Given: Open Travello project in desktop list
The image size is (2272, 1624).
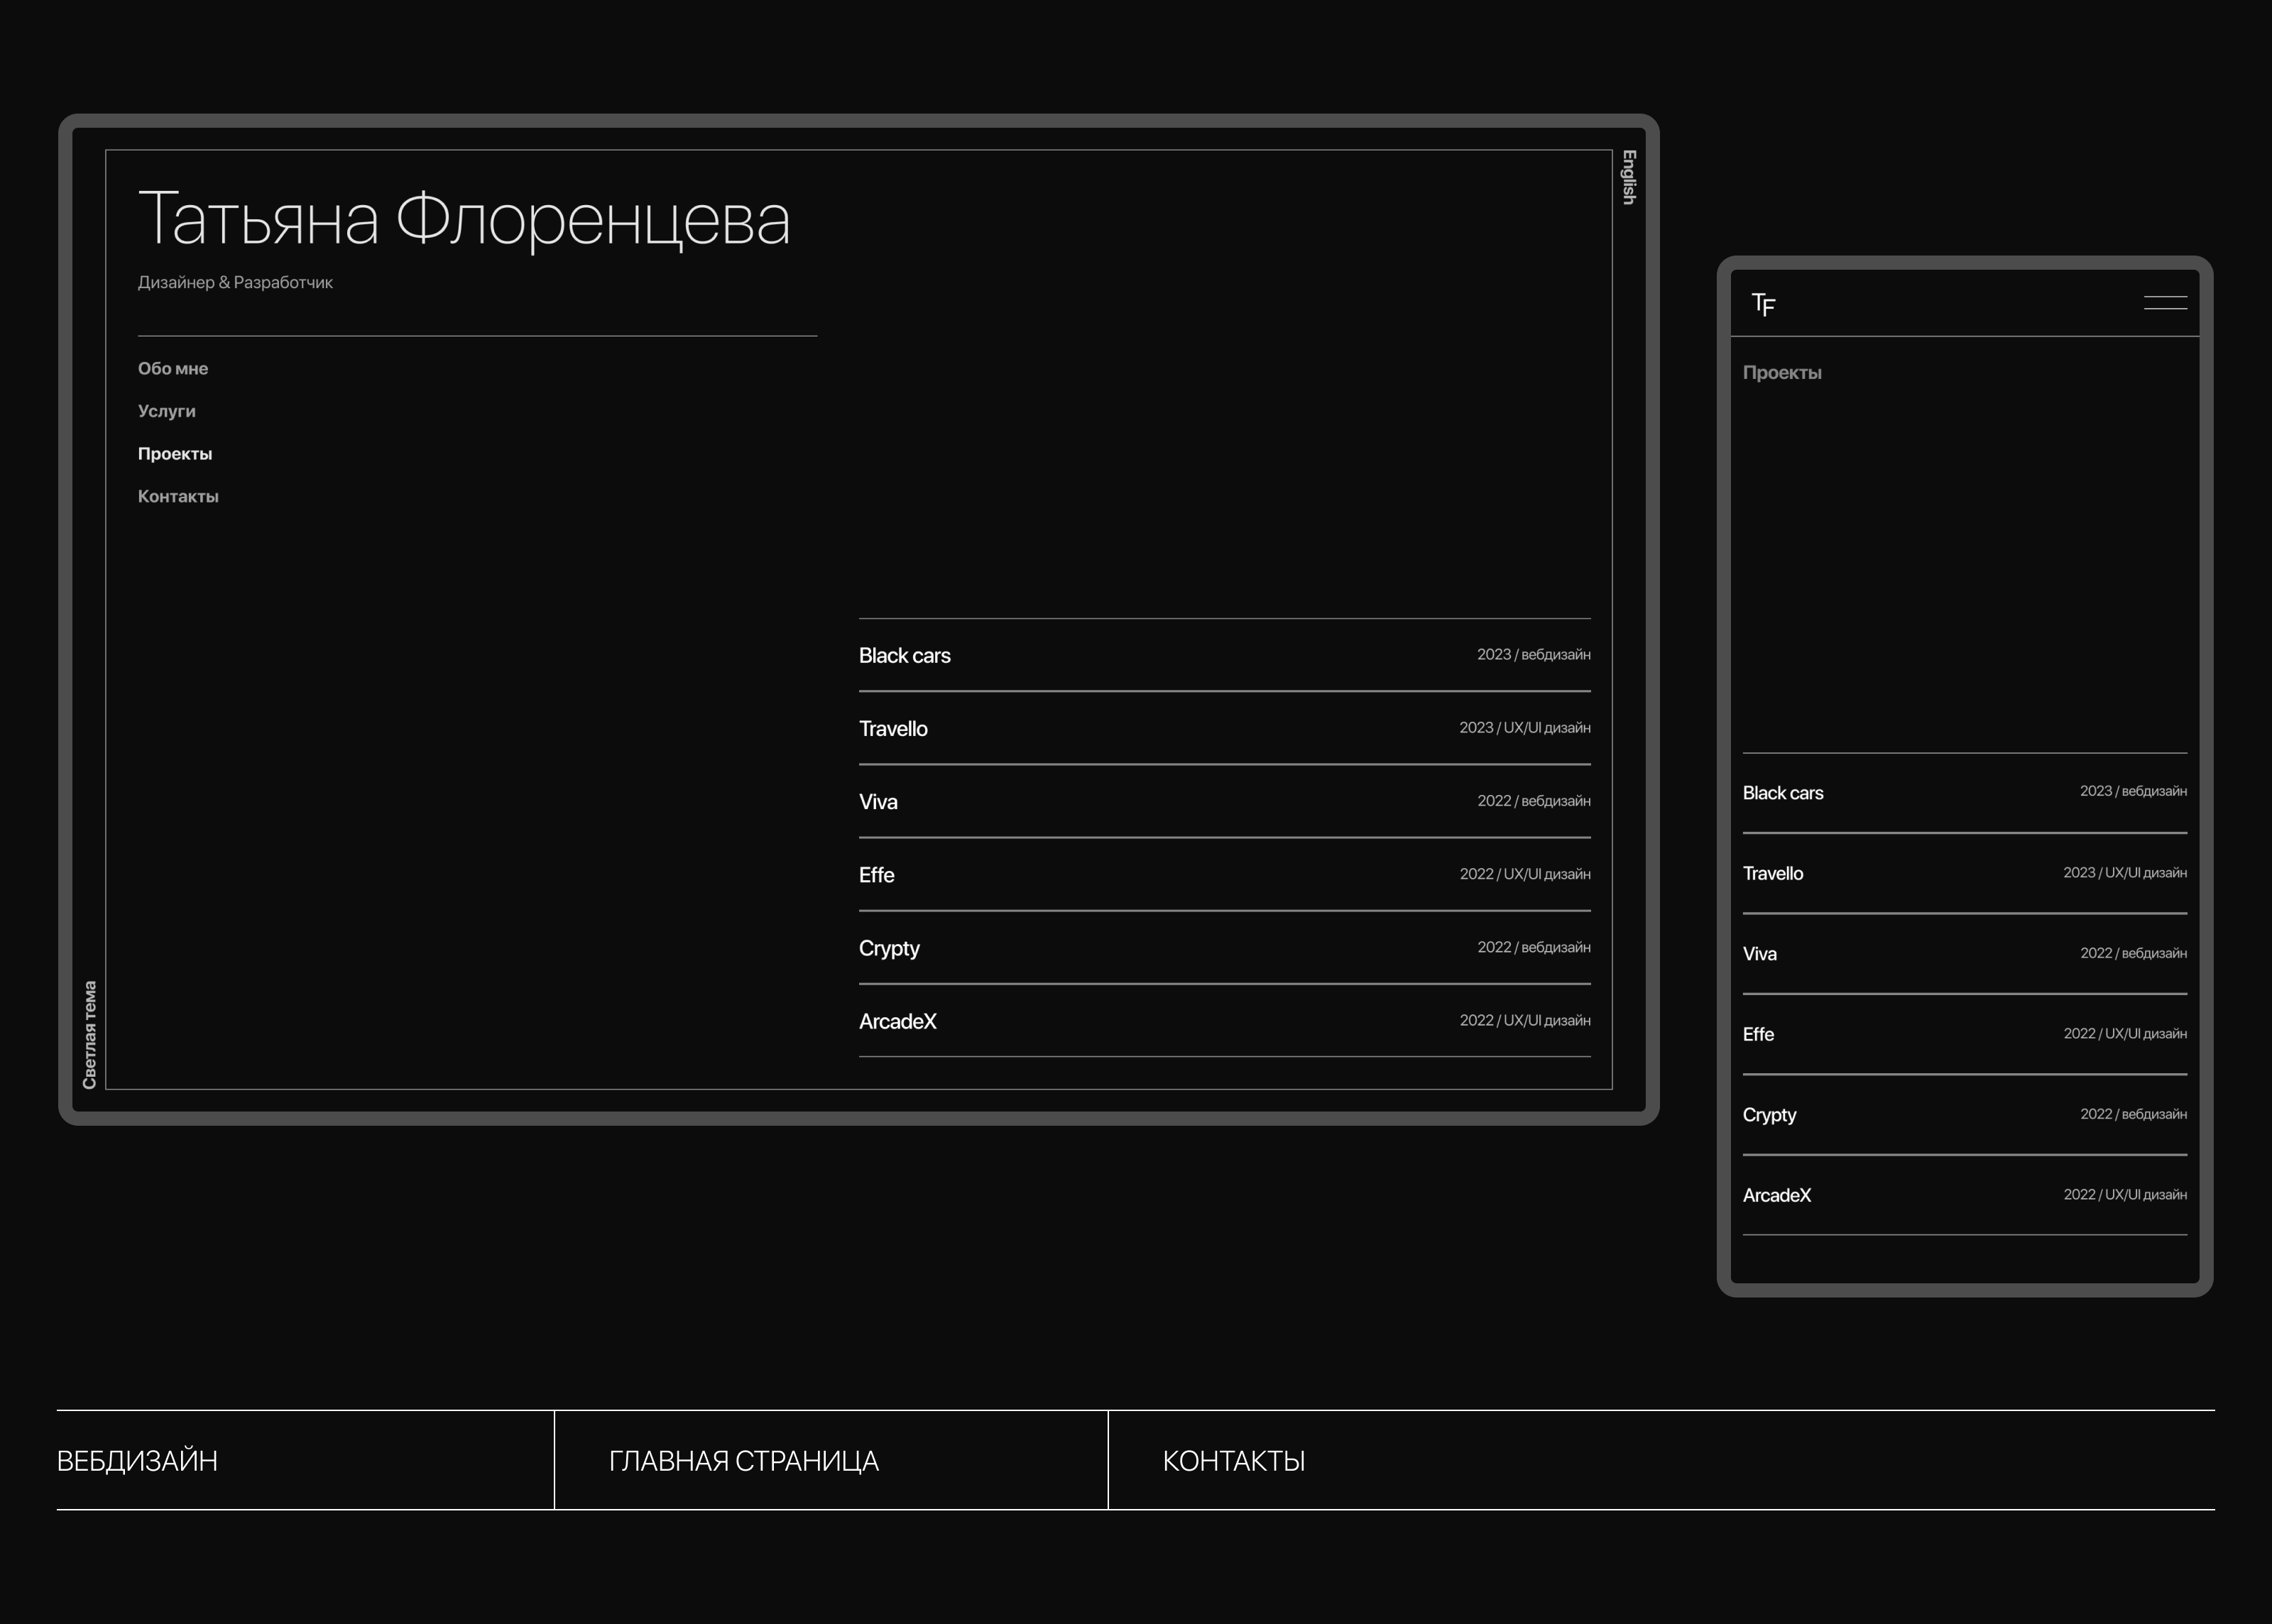Looking at the screenshot, I should click(x=893, y=729).
